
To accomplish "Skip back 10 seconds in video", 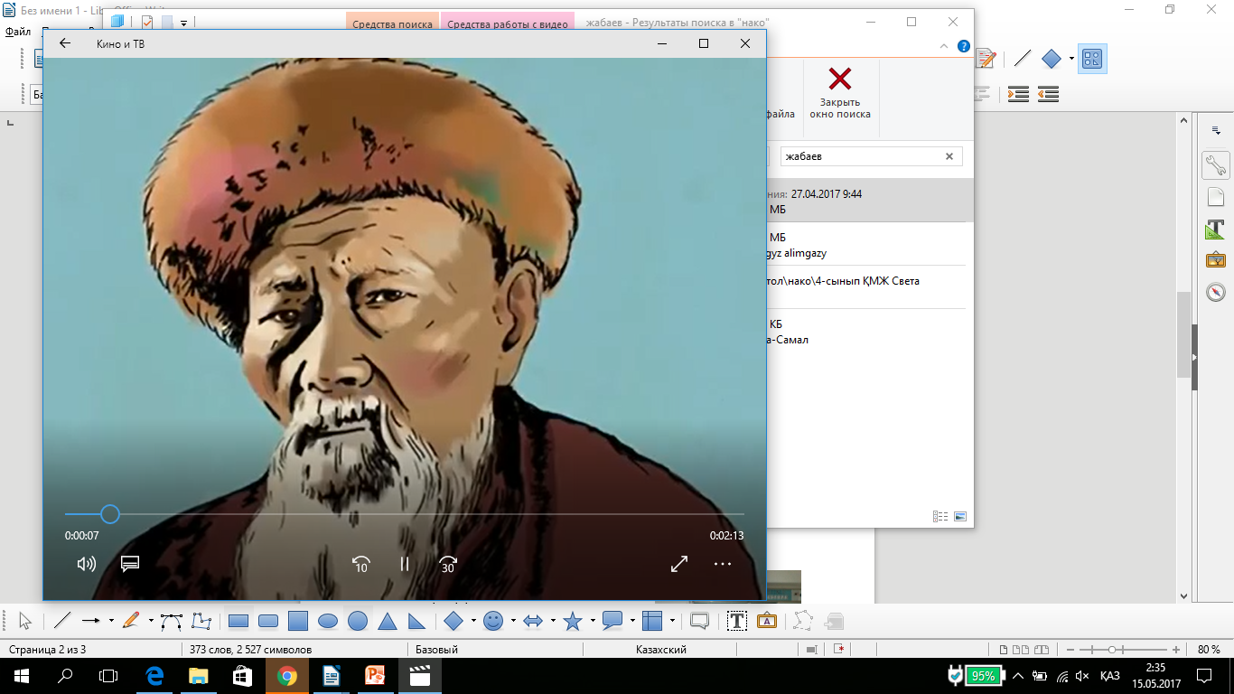I will coord(360,564).
